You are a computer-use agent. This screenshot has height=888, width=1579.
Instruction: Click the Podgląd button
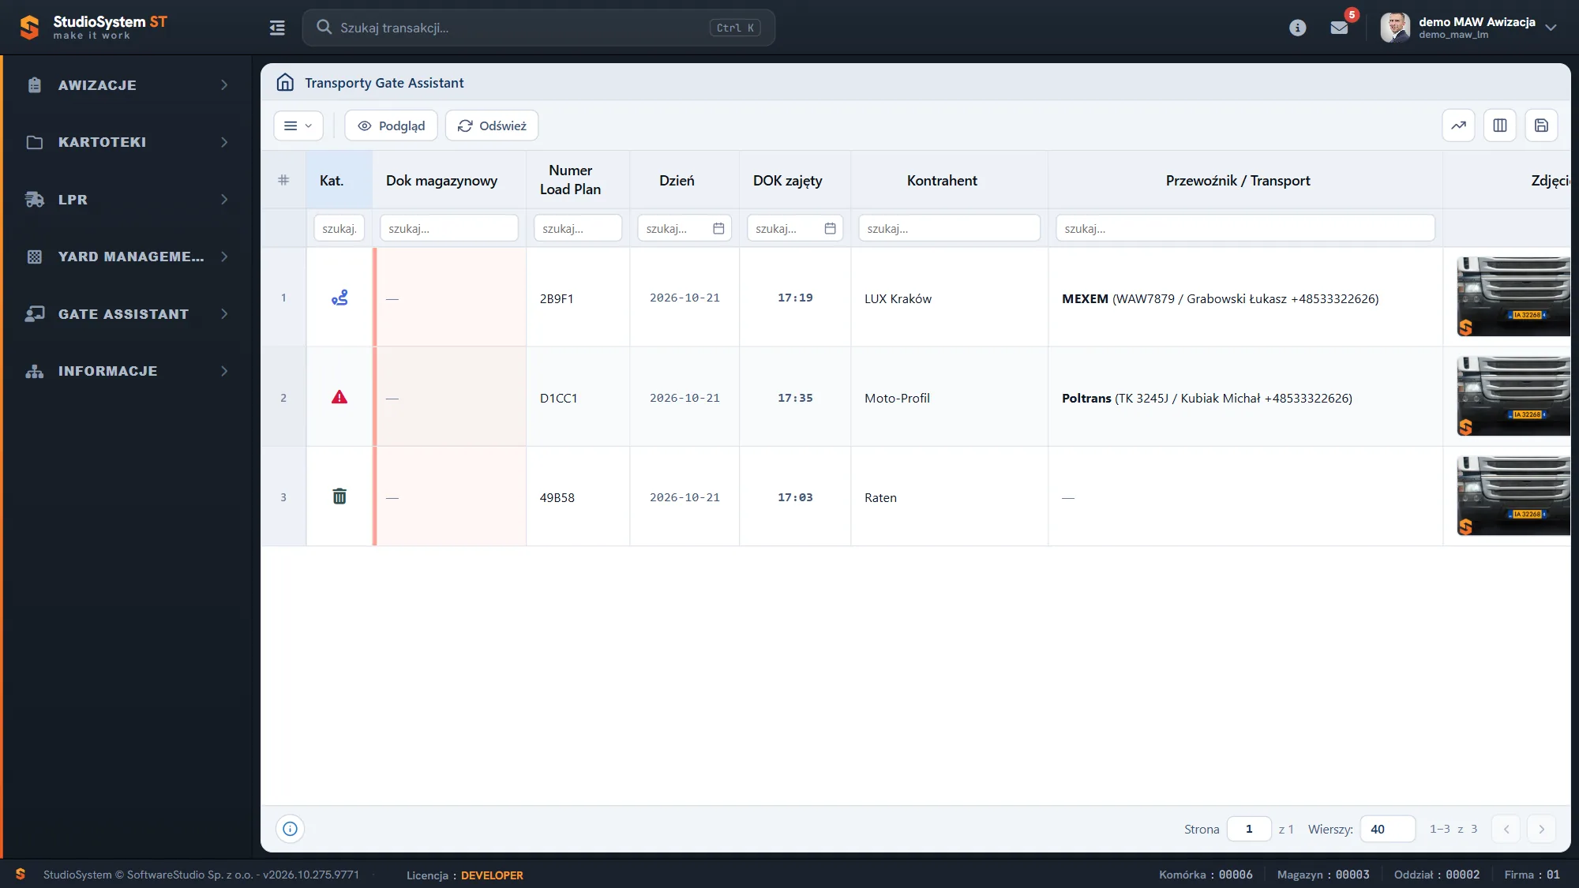(391, 126)
